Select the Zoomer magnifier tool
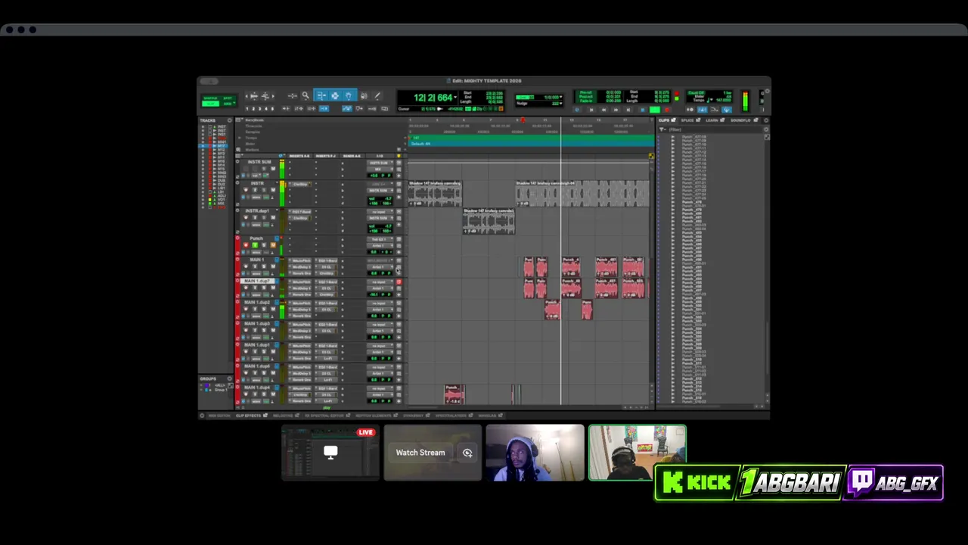The width and height of the screenshot is (968, 545). [x=306, y=95]
